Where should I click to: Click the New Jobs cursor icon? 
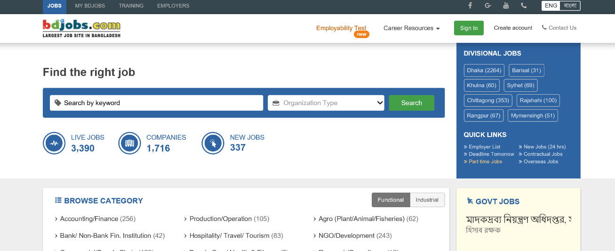[x=213, y=143]
